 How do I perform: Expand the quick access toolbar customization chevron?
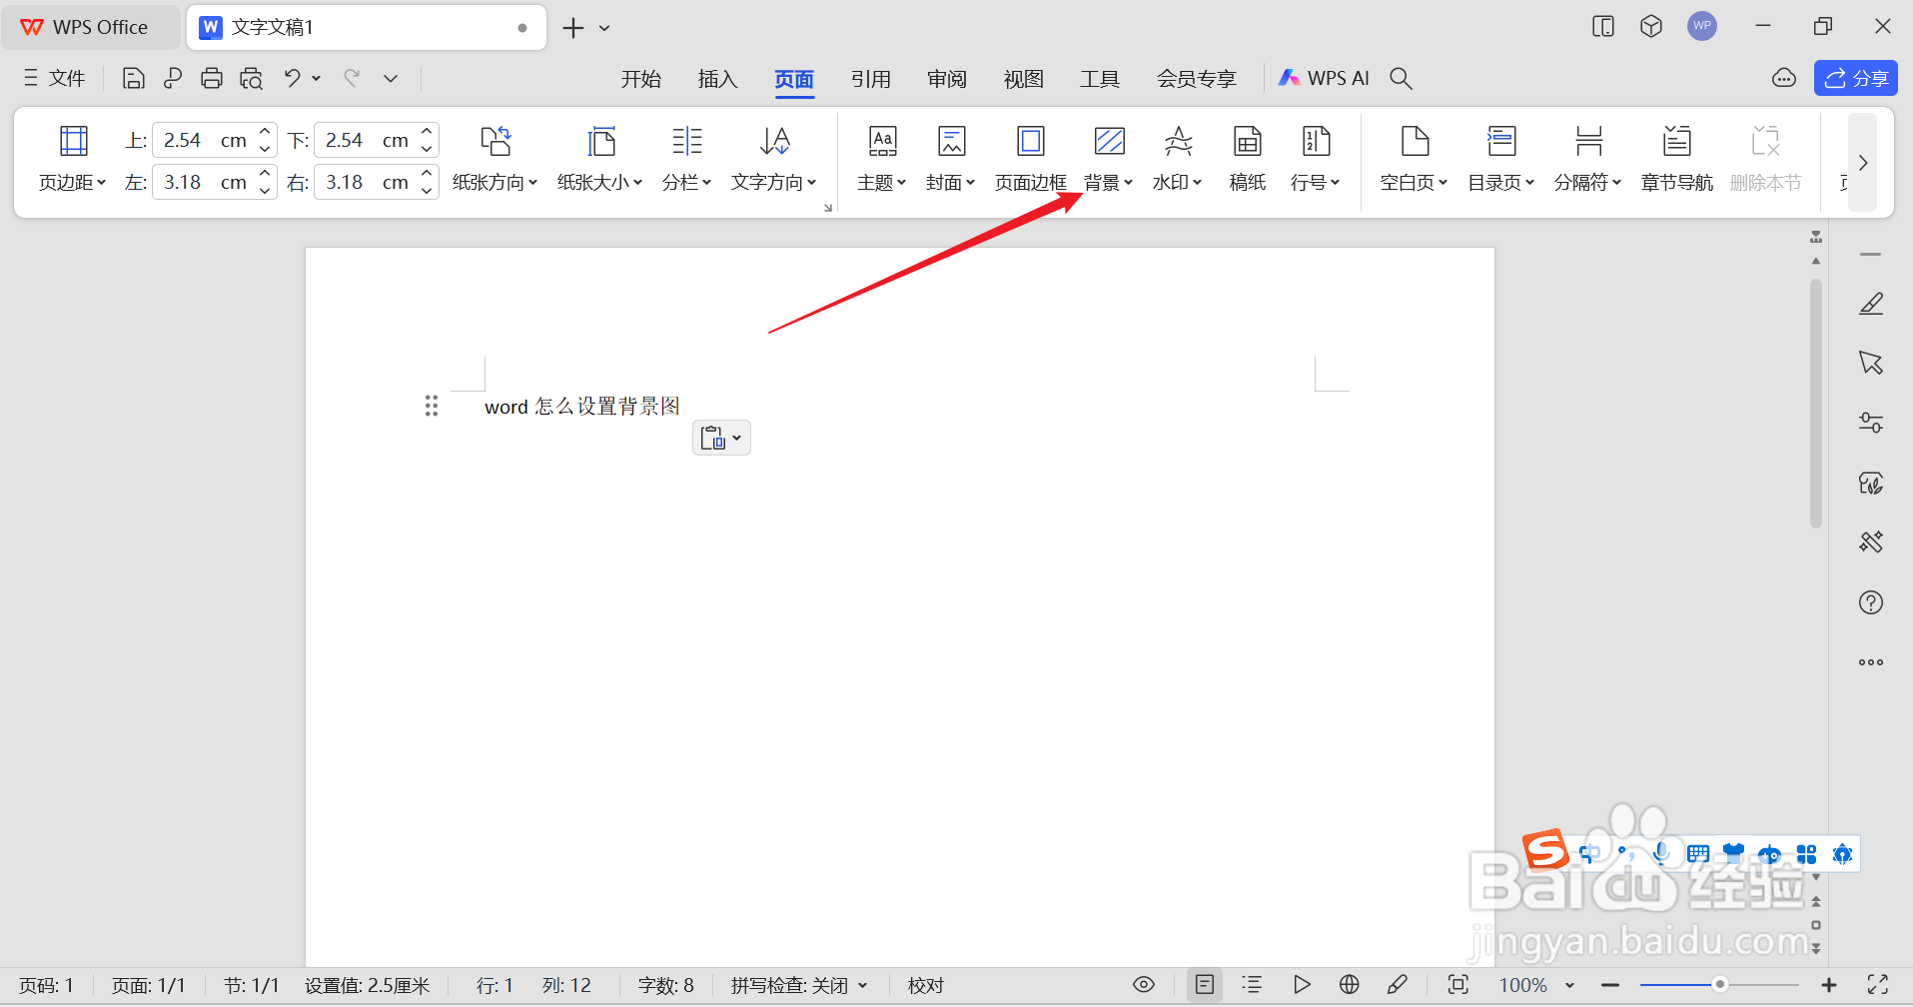pyautogui.click(x=391, y=78)
